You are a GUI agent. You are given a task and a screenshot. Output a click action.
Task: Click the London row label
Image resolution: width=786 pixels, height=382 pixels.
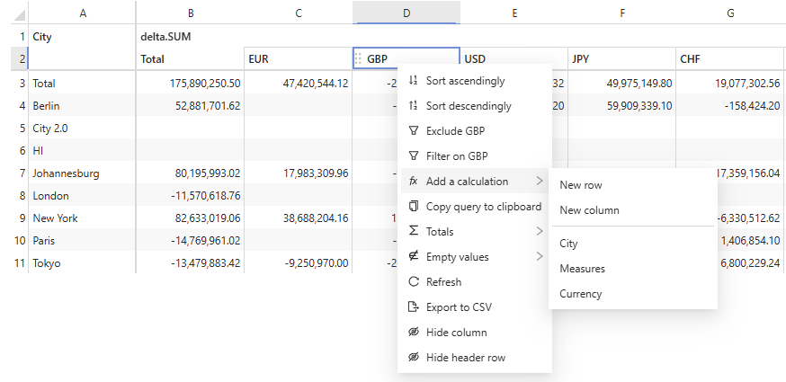pyautogui.click(x=50, y=196)
